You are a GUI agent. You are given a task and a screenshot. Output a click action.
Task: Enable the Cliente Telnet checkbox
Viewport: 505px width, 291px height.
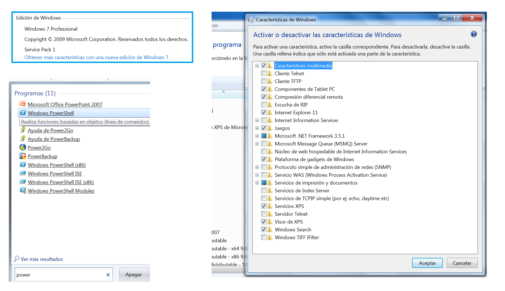pyautogui.click(x=264, y=73)
